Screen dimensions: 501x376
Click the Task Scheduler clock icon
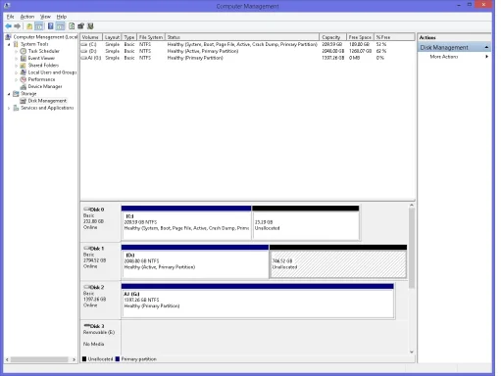coord(24,51)
